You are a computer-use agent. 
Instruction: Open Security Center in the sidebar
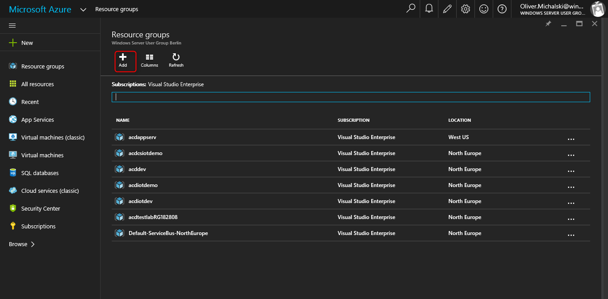coord(41,208)
